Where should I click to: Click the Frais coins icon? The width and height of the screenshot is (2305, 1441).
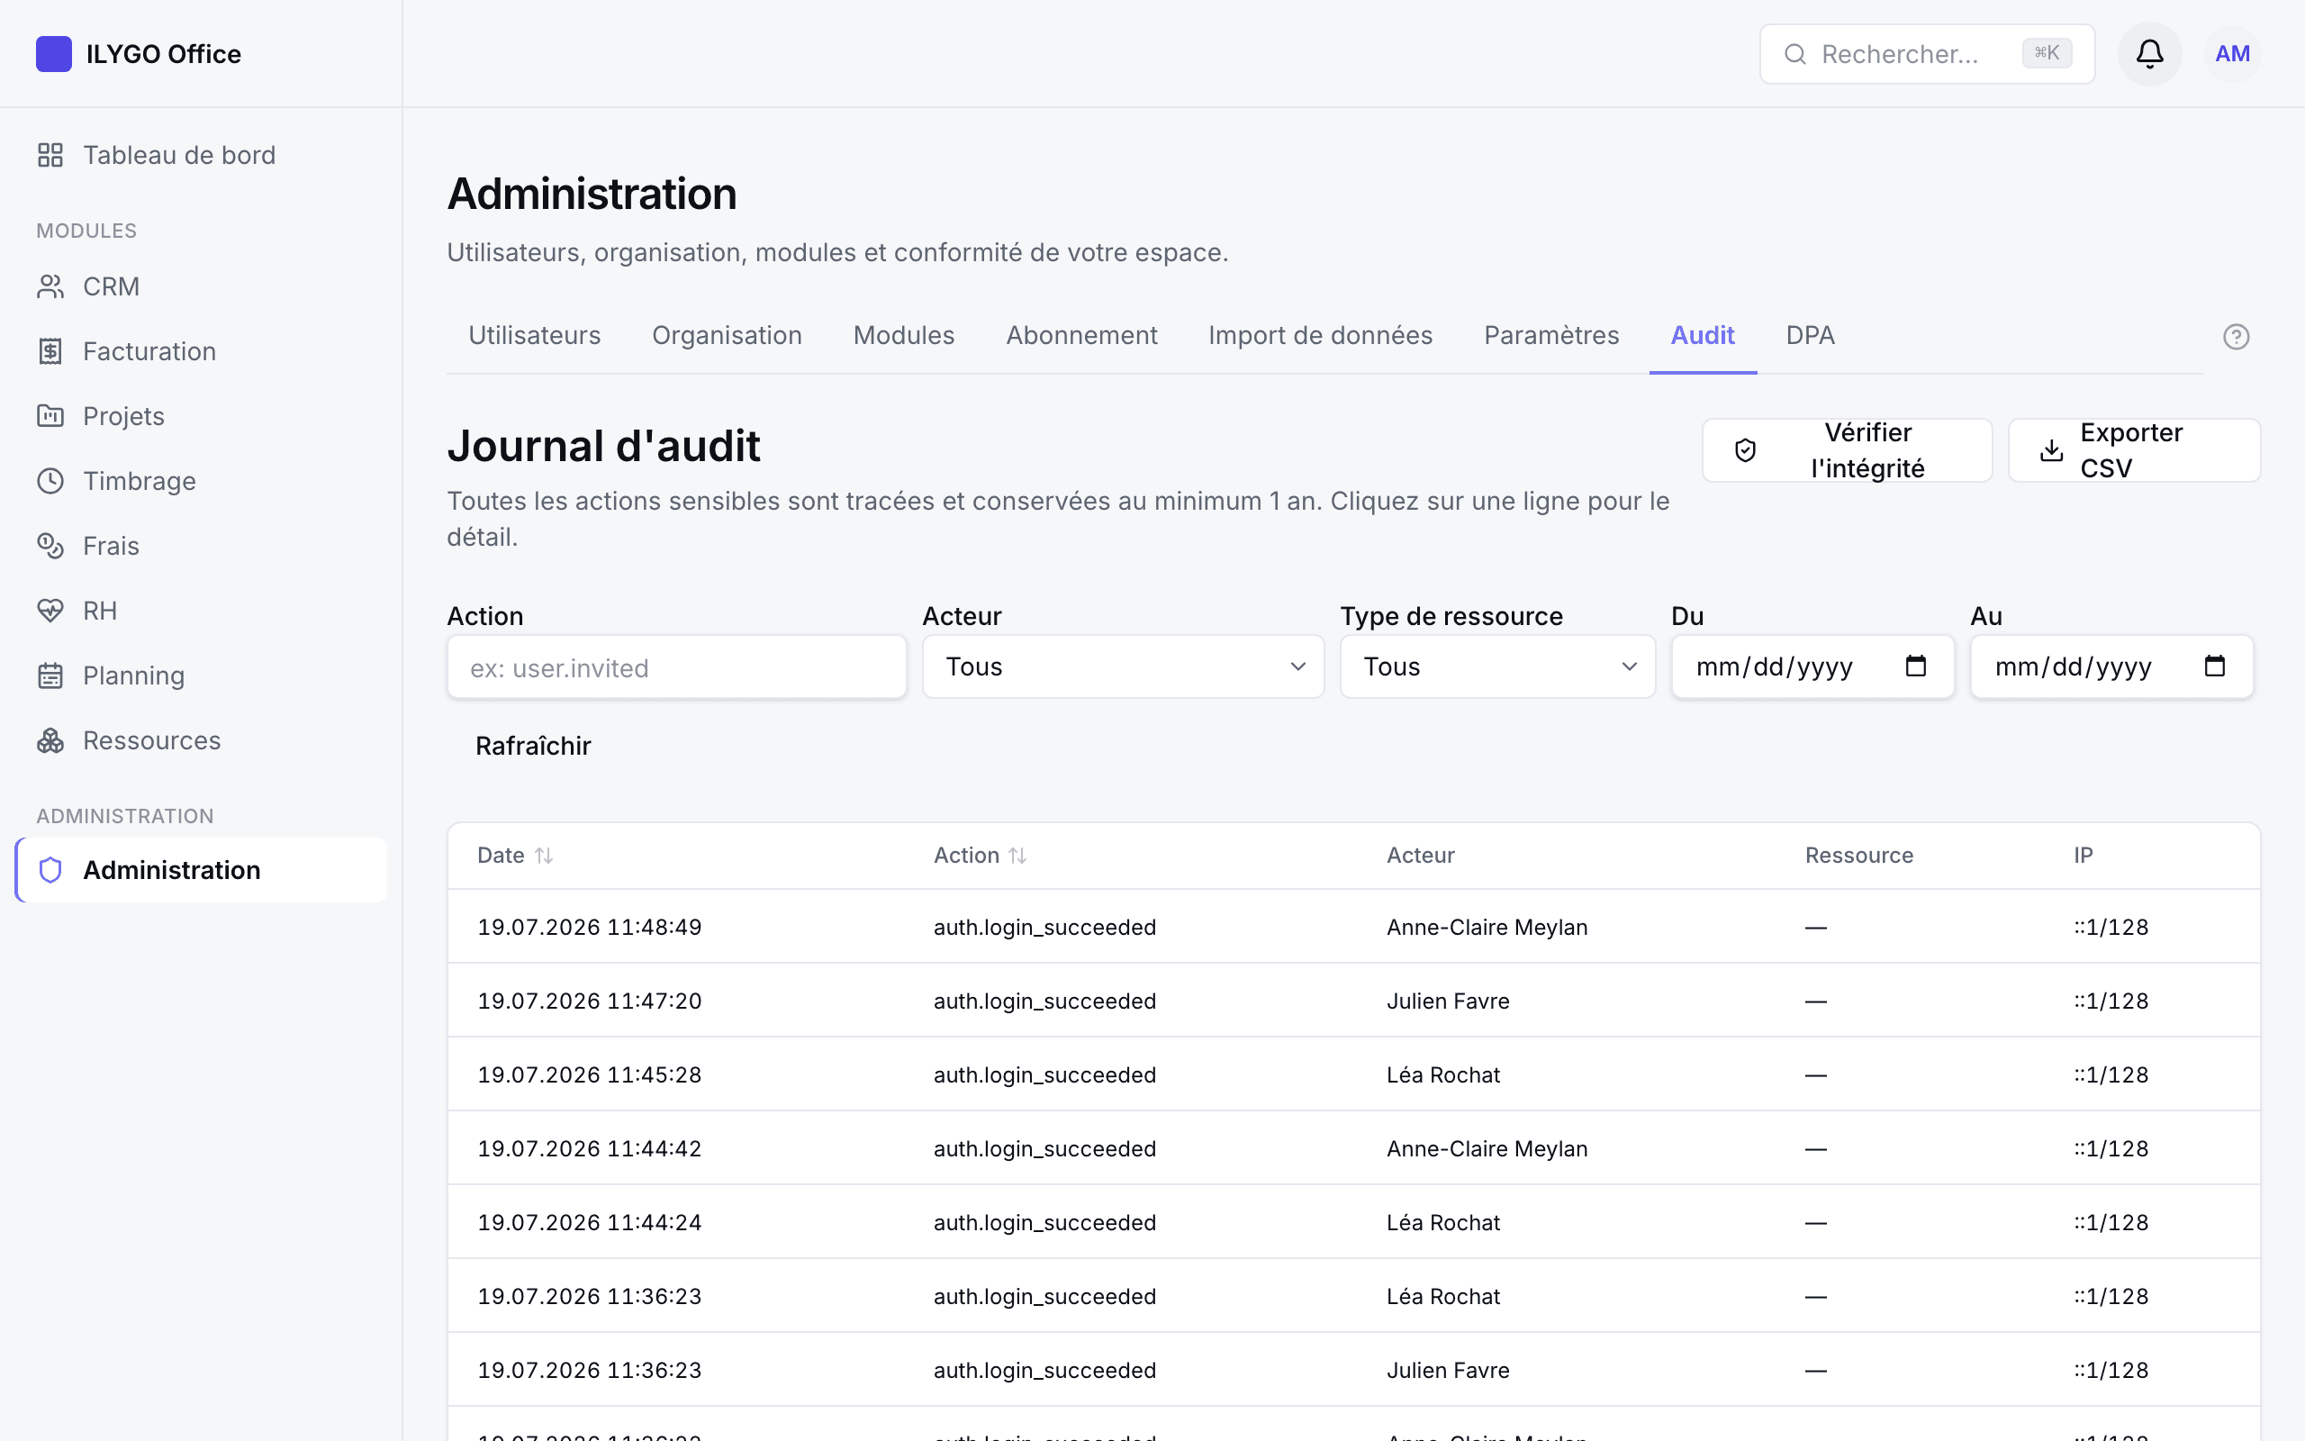pos(50,545)
